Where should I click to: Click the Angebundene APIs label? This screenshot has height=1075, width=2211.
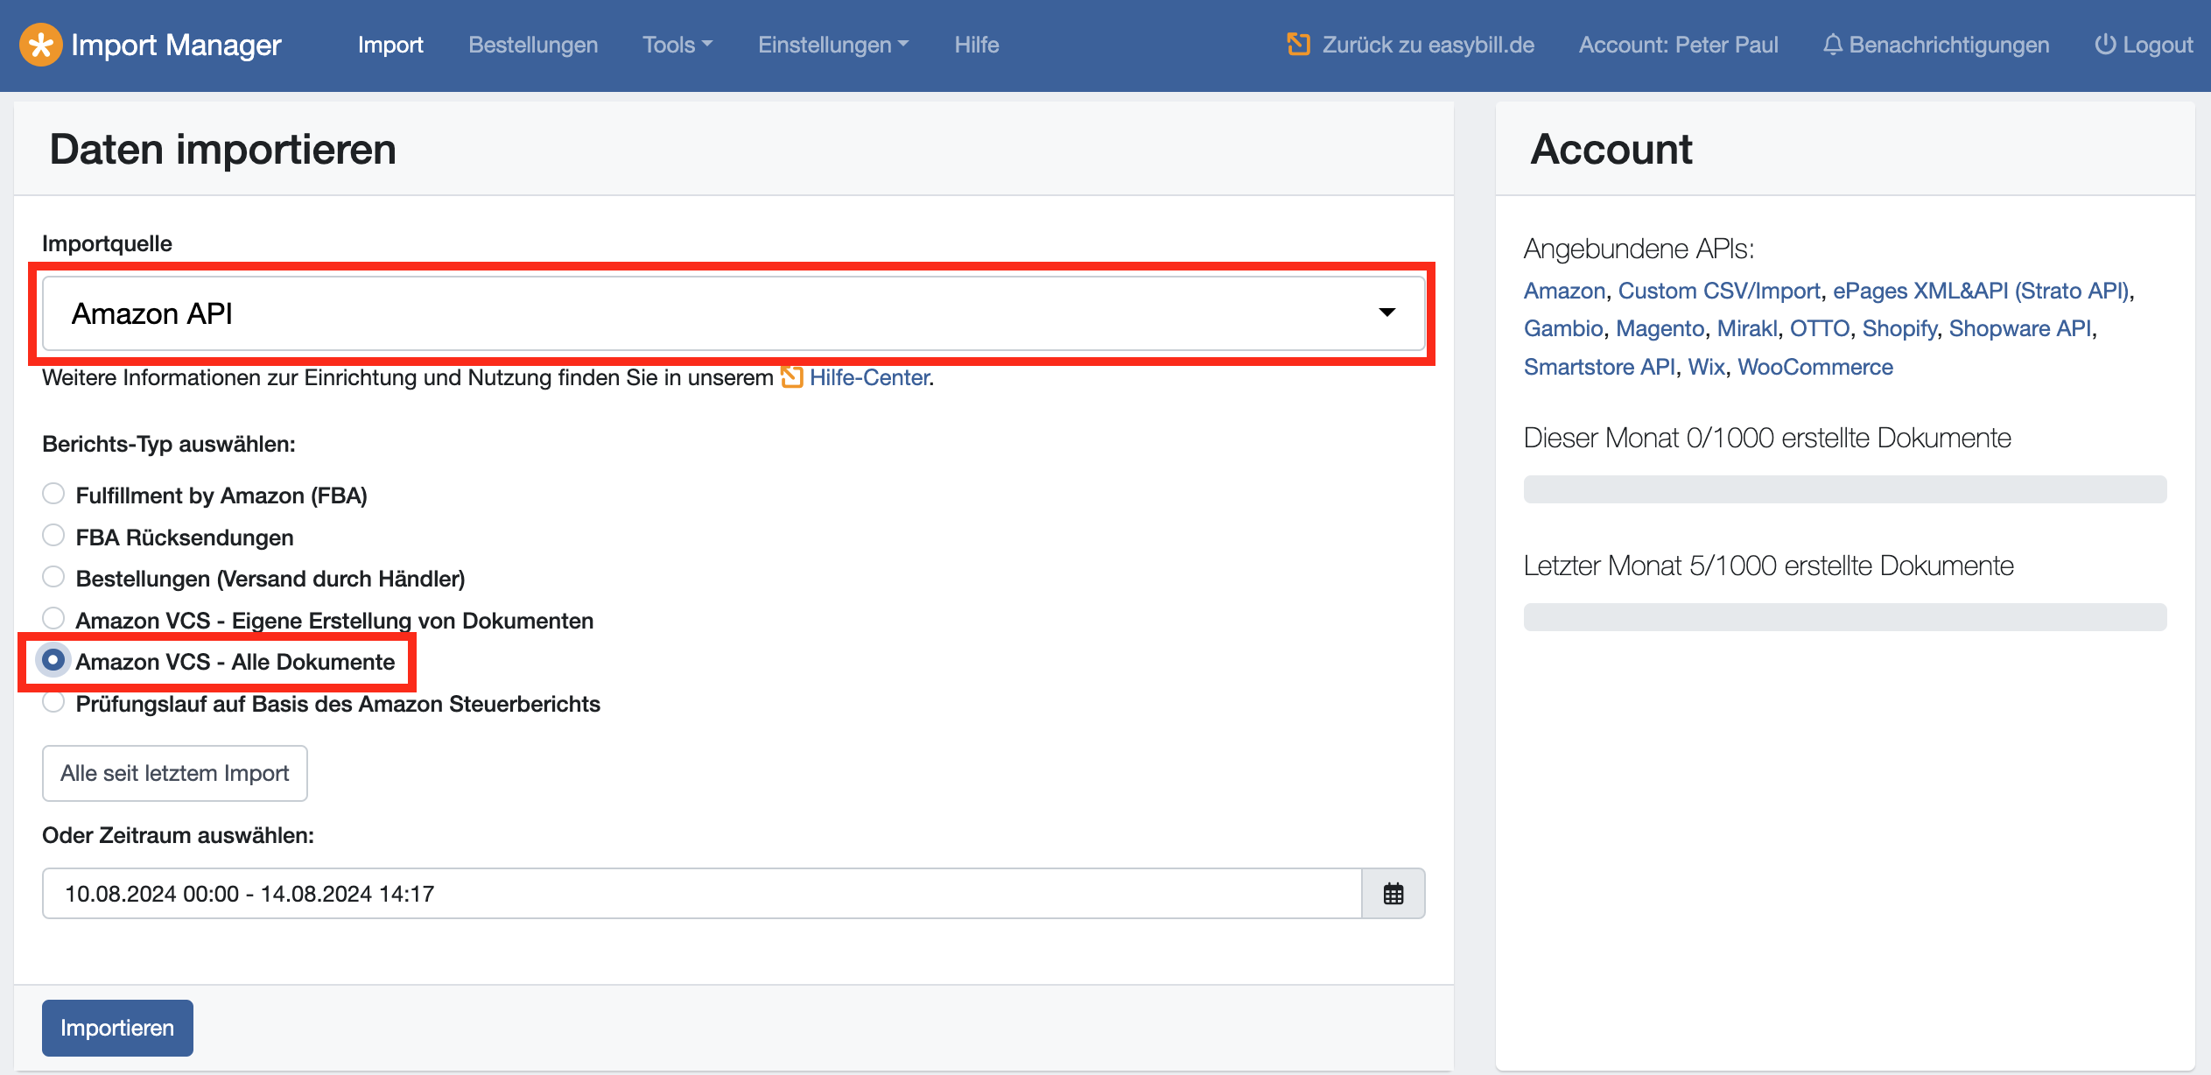(1639, 249)
